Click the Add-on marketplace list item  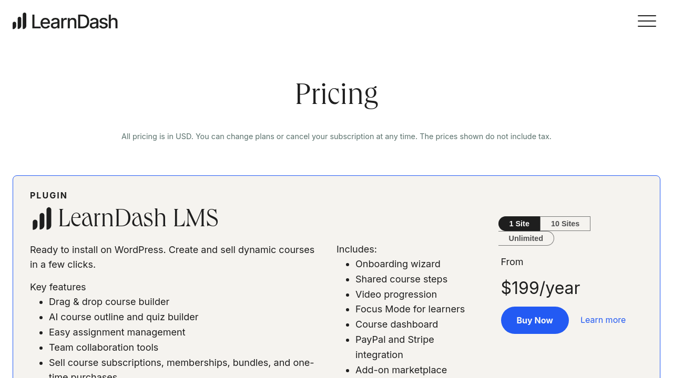pos(401,370)
